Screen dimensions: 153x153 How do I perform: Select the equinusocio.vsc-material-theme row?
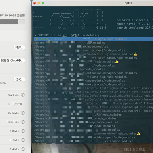pos(93,111)
